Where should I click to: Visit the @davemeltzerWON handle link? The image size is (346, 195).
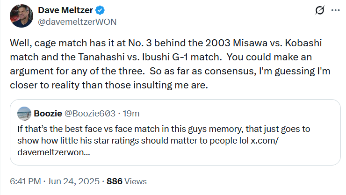77,22
